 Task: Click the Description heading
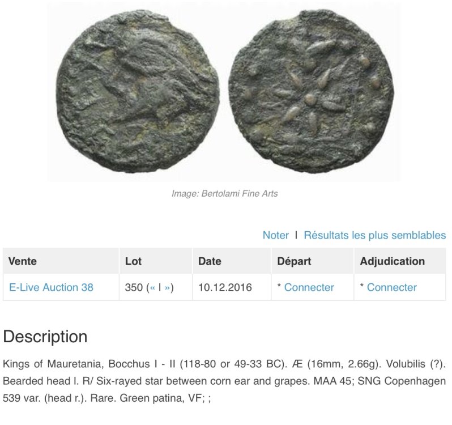click(x=45, y=337)
